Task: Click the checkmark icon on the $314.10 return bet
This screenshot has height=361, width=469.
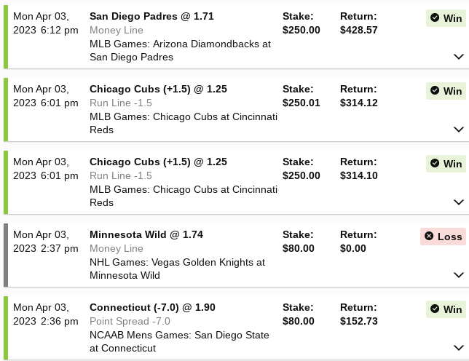Action: [x=435, y=164]
